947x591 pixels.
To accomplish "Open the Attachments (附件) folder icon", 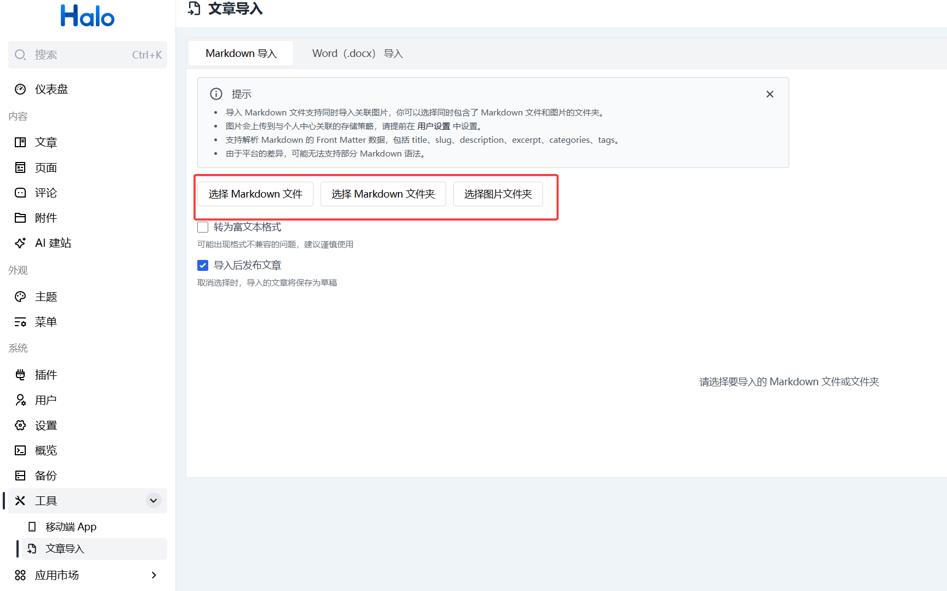I will tap(20, 218).
